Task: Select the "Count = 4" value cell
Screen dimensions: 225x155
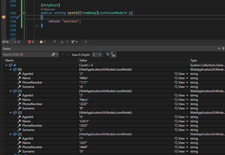Action: (133, 65)
